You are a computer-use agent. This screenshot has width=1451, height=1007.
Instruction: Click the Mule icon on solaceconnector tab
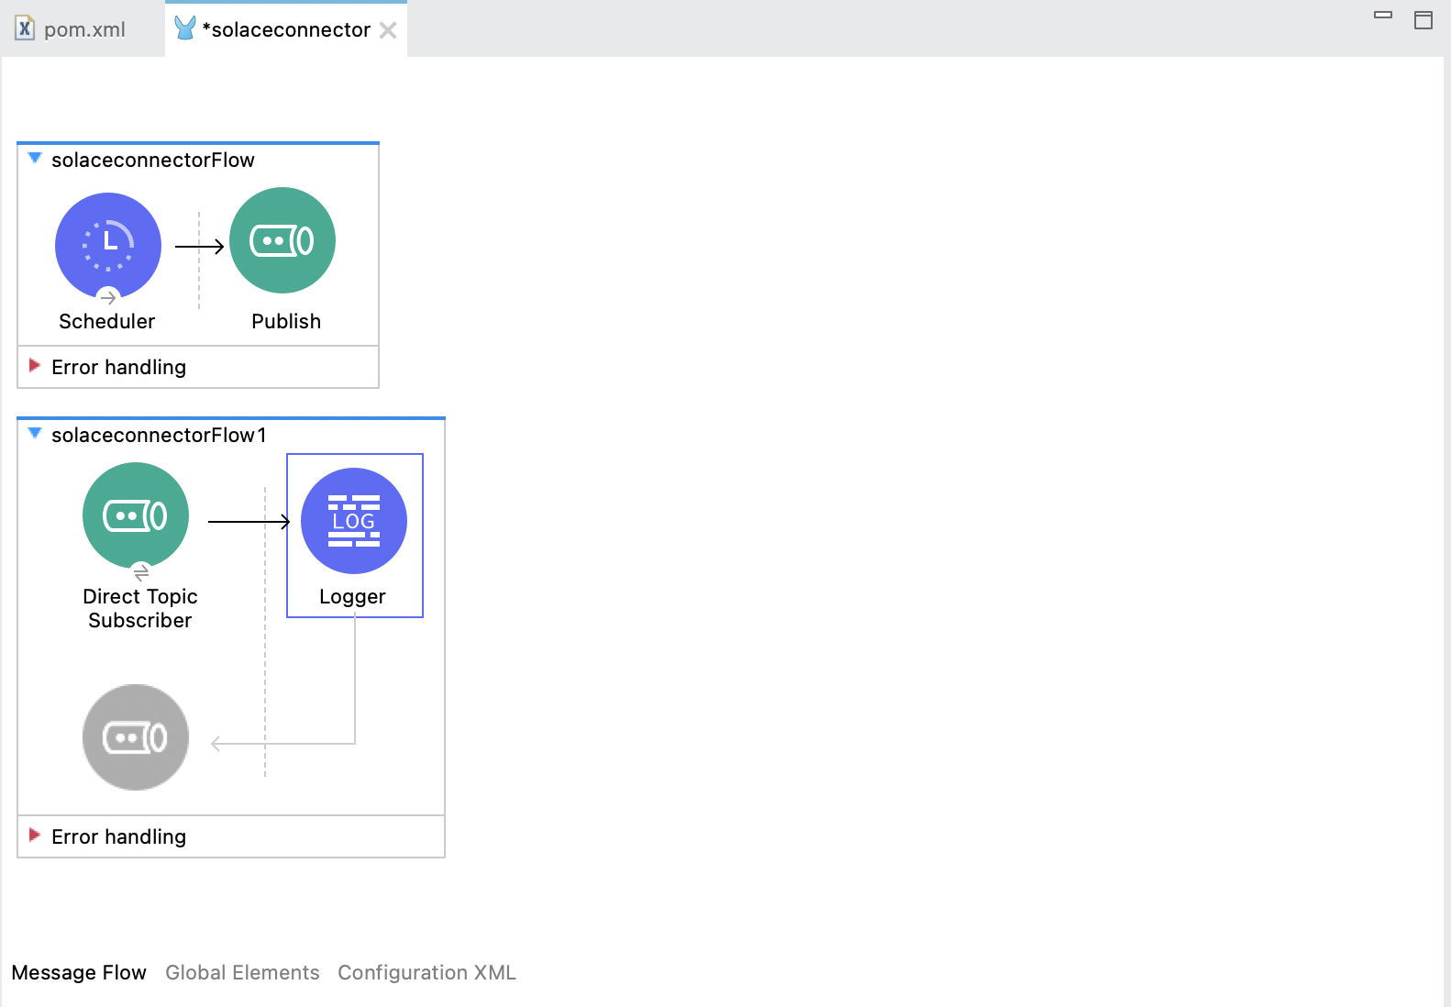click(185, 29)
